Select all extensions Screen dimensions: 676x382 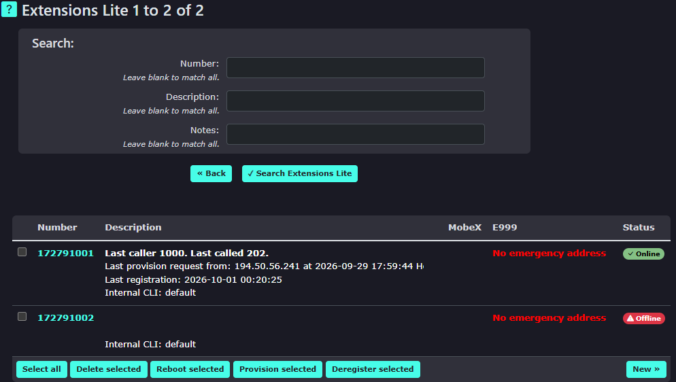pos(41,369)
